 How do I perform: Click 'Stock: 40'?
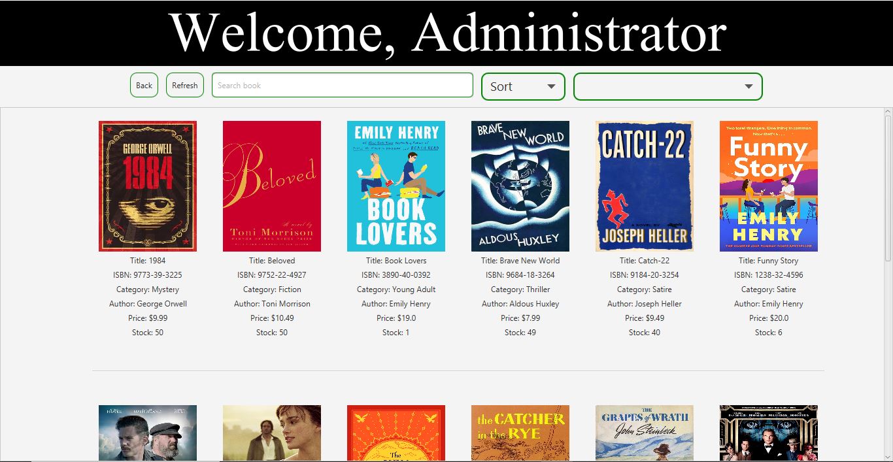coord(645,333)
